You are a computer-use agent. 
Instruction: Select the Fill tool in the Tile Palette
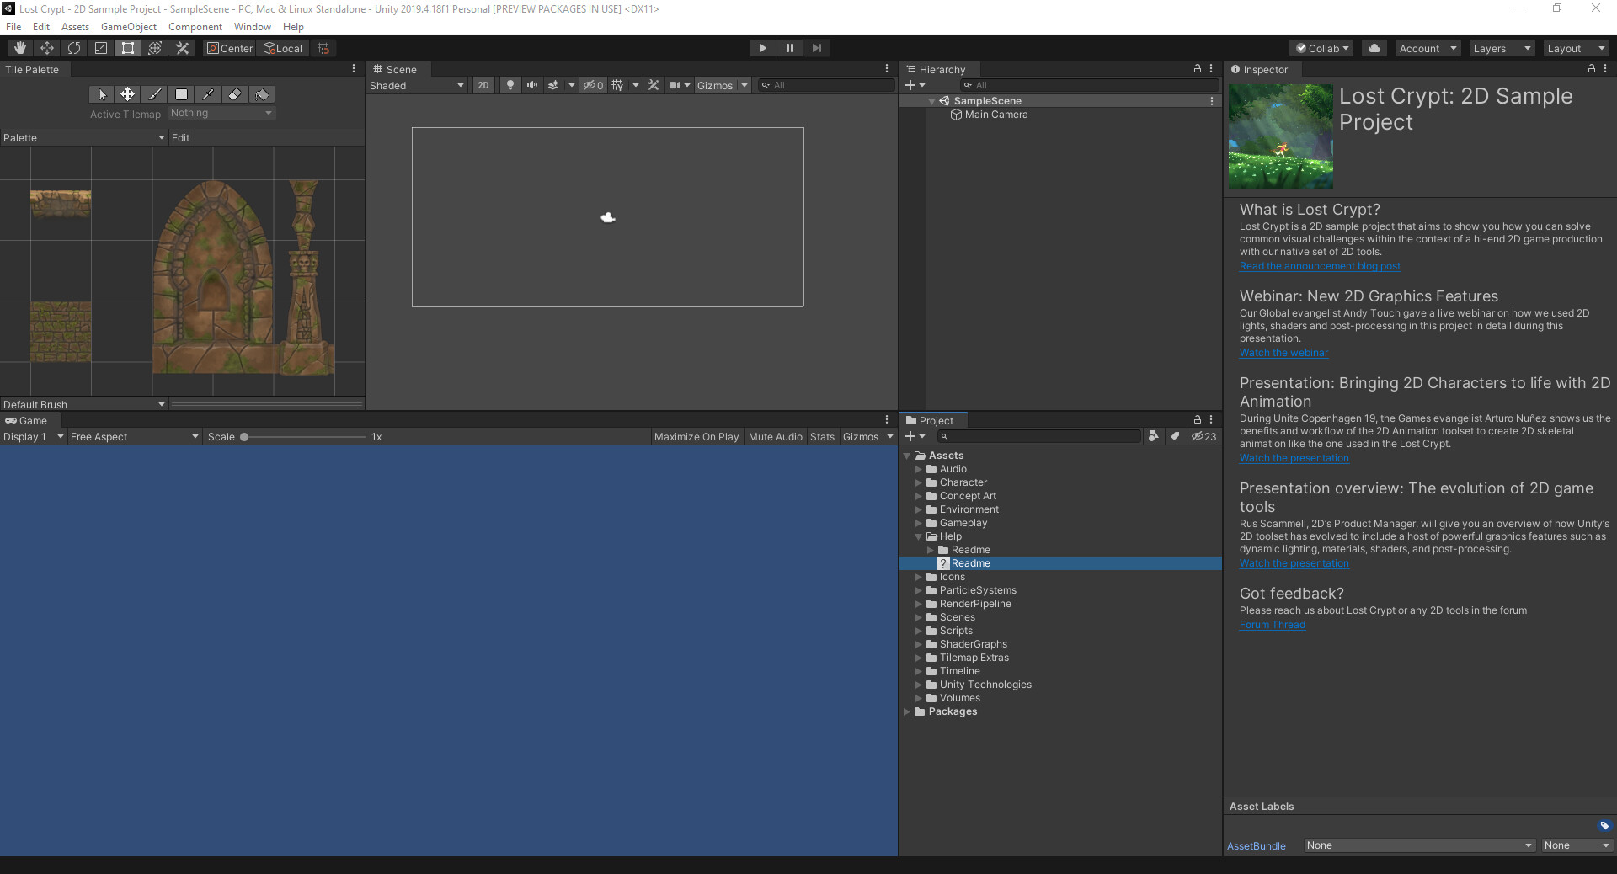[262, 94]
